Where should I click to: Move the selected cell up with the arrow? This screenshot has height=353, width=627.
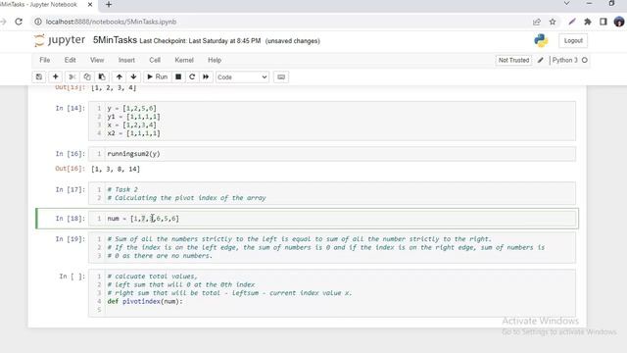pyautogui.click(x=120, y=76)
